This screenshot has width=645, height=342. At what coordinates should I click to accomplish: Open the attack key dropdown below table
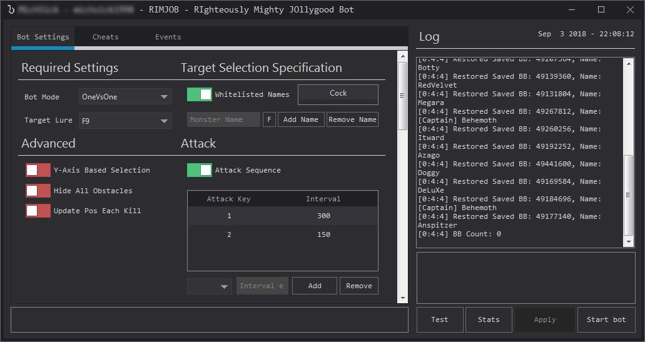(x=210, y=286)
